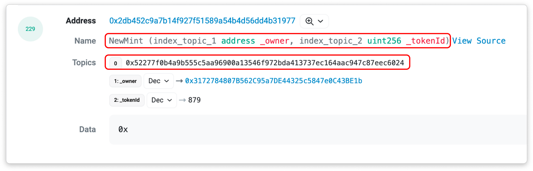Click the View Source link

(479, 41)
